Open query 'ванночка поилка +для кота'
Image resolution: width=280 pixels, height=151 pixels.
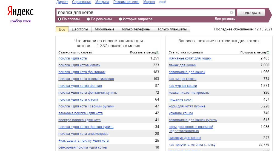(x=81, y=113)
